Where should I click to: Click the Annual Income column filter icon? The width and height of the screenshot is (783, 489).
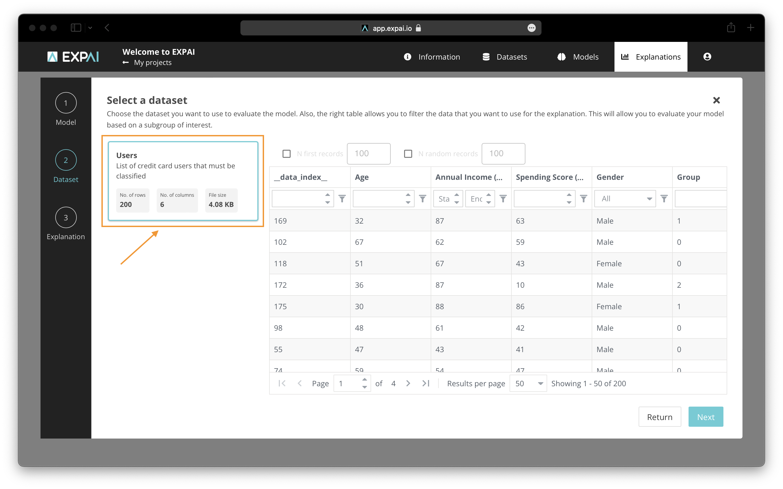(x=503, y=199)
